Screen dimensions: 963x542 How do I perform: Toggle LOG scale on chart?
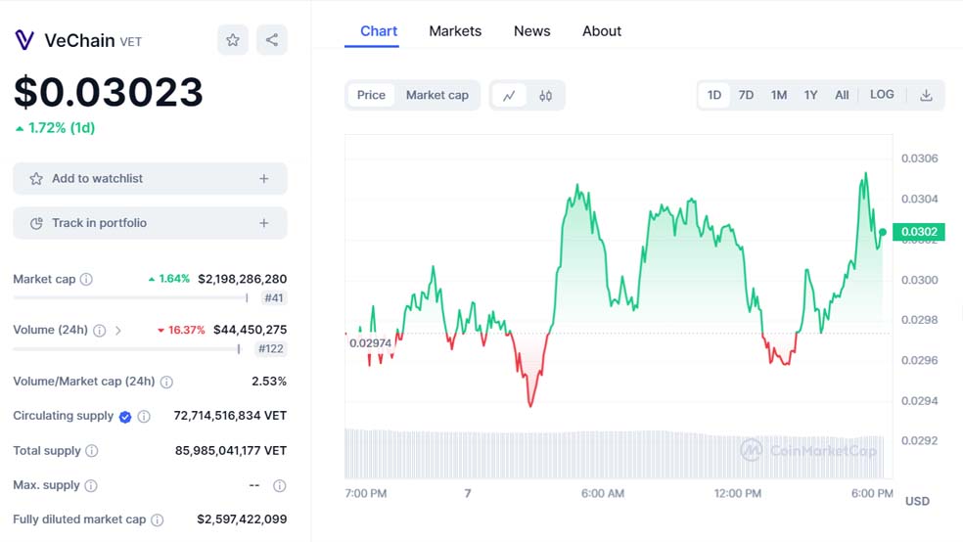tap(882, 95)
